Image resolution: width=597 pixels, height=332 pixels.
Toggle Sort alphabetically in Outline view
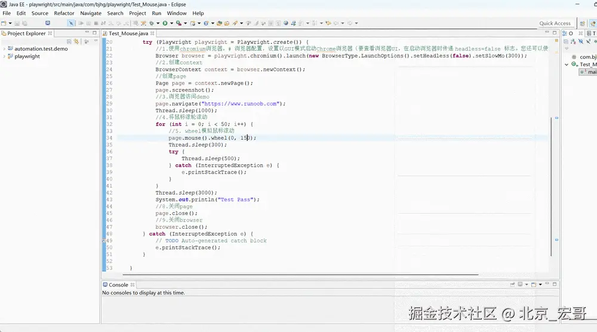coord(573,42)
